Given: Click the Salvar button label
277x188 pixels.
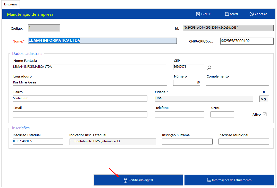Looking at the screenshot, I should [x=234, y=14].
